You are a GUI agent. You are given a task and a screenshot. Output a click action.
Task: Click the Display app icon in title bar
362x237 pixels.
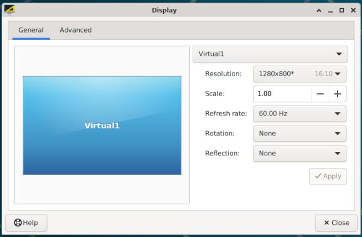click(x=9, y=10)
